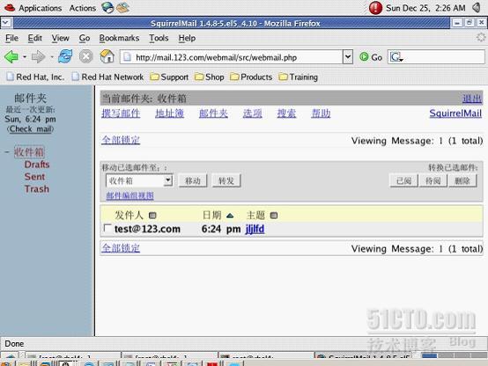Open the Trash folder
This screenshot has height=366, width=488.
[36, 189]
